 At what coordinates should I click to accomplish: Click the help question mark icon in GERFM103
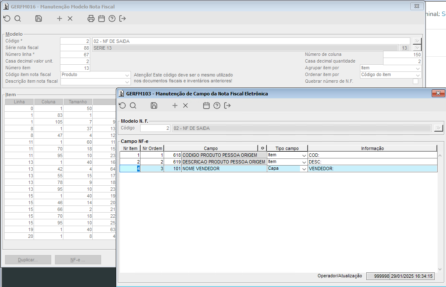pyautogui.click(x=217, y=105)
